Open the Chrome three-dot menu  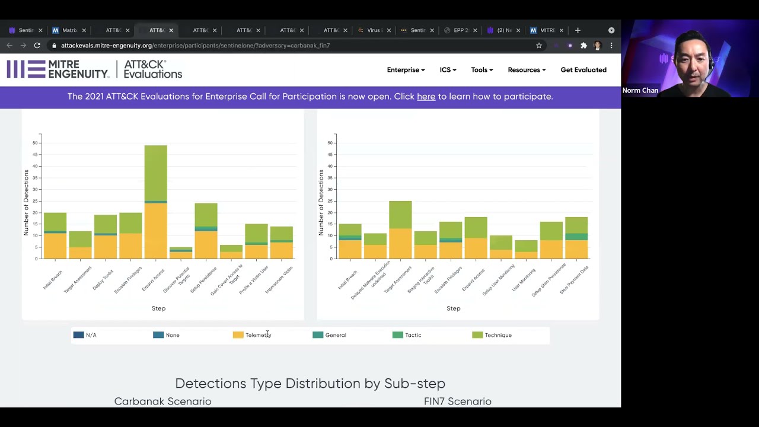tap(611, 45)
